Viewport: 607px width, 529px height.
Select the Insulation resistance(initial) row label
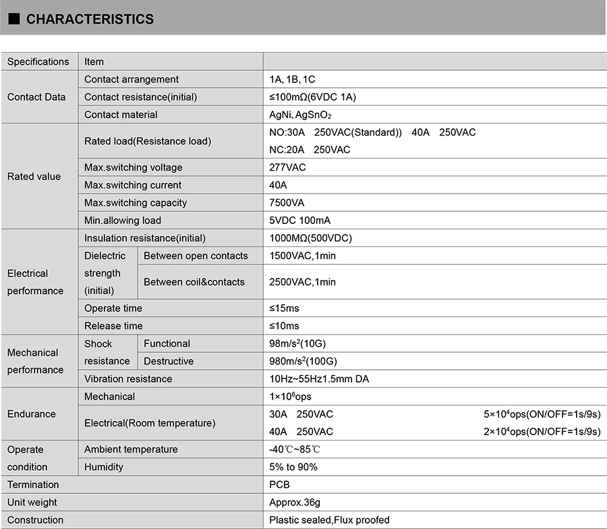(x=145, y=238)
